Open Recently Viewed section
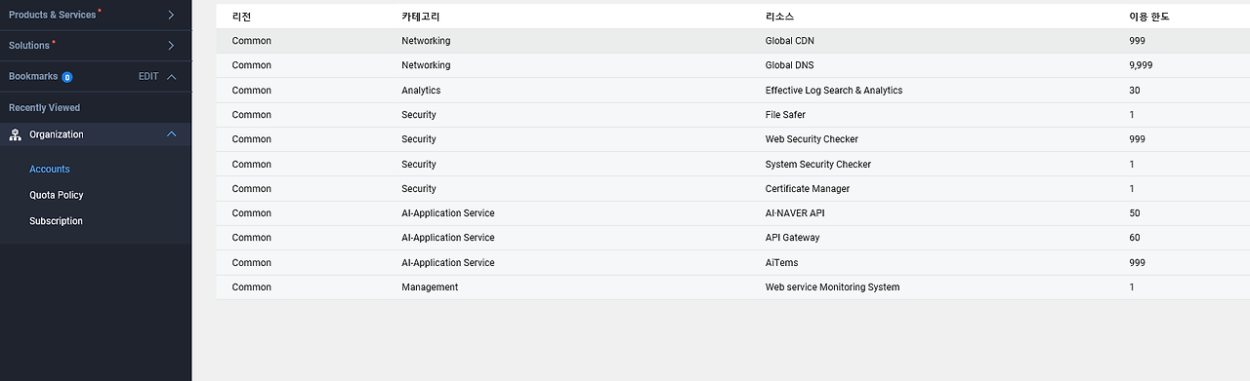Screen dimensions: 1250x381 tap(45, 107)
